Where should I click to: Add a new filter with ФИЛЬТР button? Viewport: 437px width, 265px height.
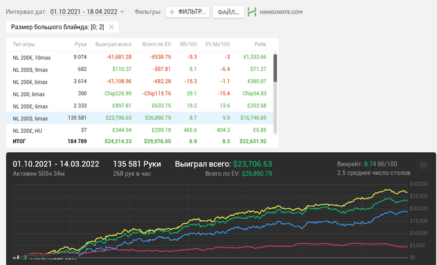pos(187,12)
